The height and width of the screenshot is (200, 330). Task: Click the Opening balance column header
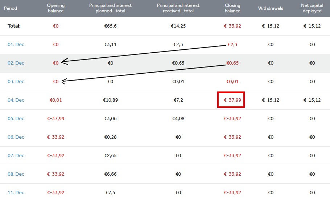56,8
